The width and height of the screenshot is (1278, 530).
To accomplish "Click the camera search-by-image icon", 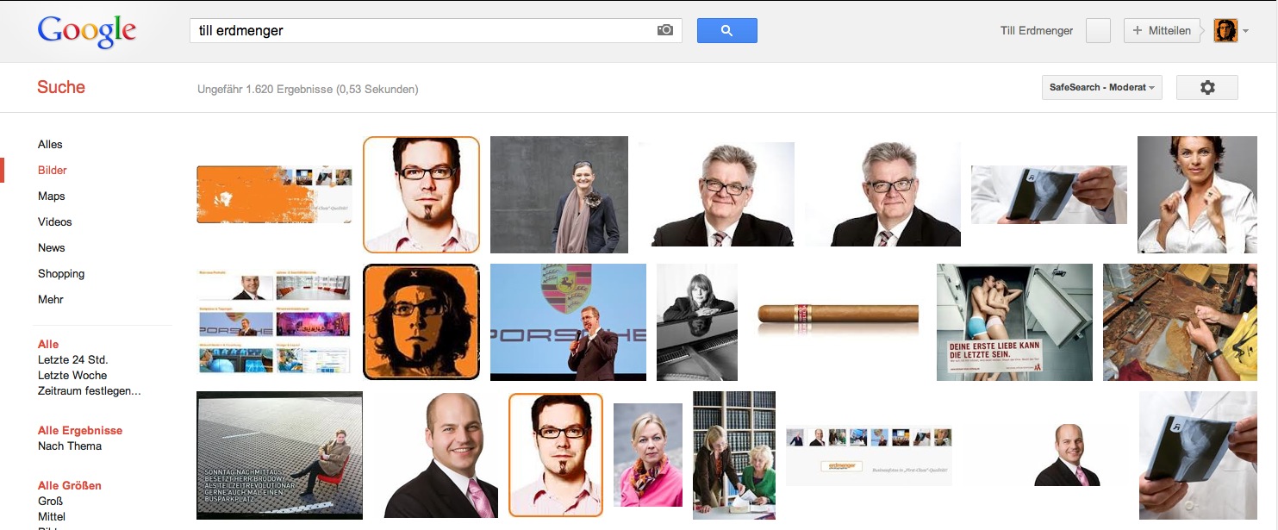I will coord(664,30).
